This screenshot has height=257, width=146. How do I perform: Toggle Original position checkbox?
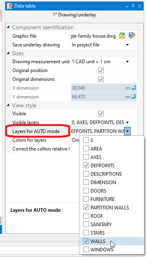click(101, 70)
